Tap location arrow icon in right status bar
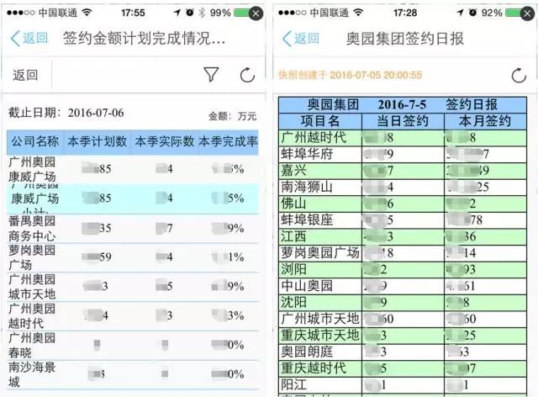 (460, 13)
